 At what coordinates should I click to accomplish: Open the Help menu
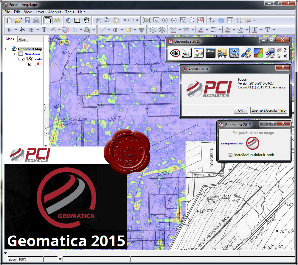pos(82,12)
